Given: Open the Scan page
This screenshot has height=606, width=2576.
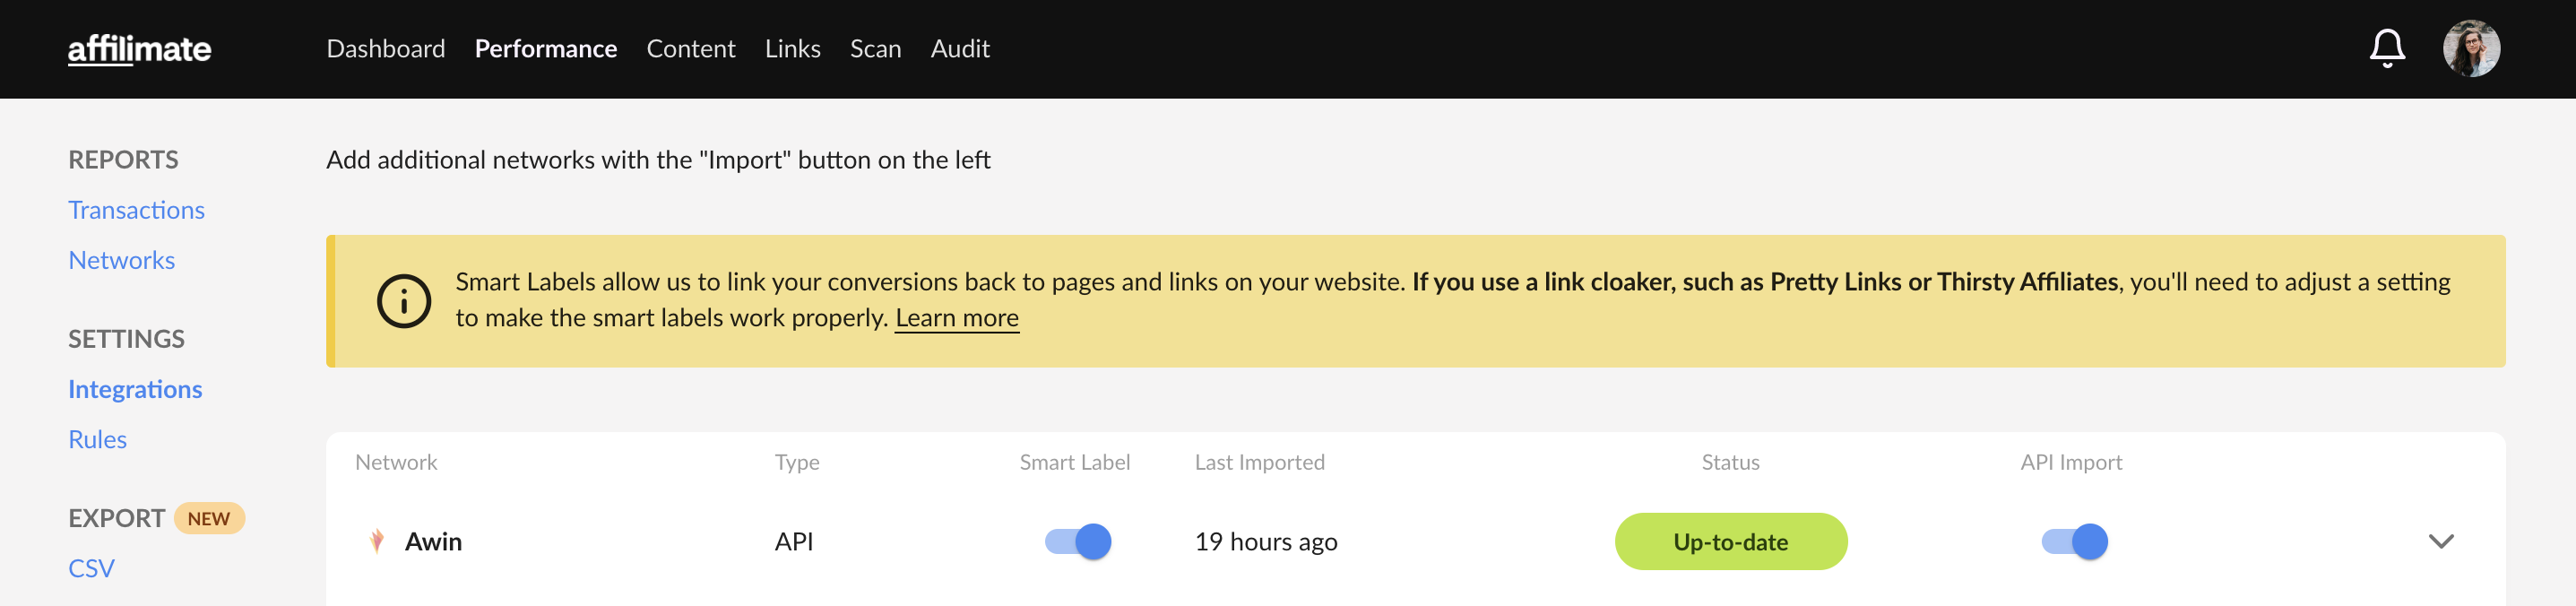Looking at the screenshot, I should point(875,49).
